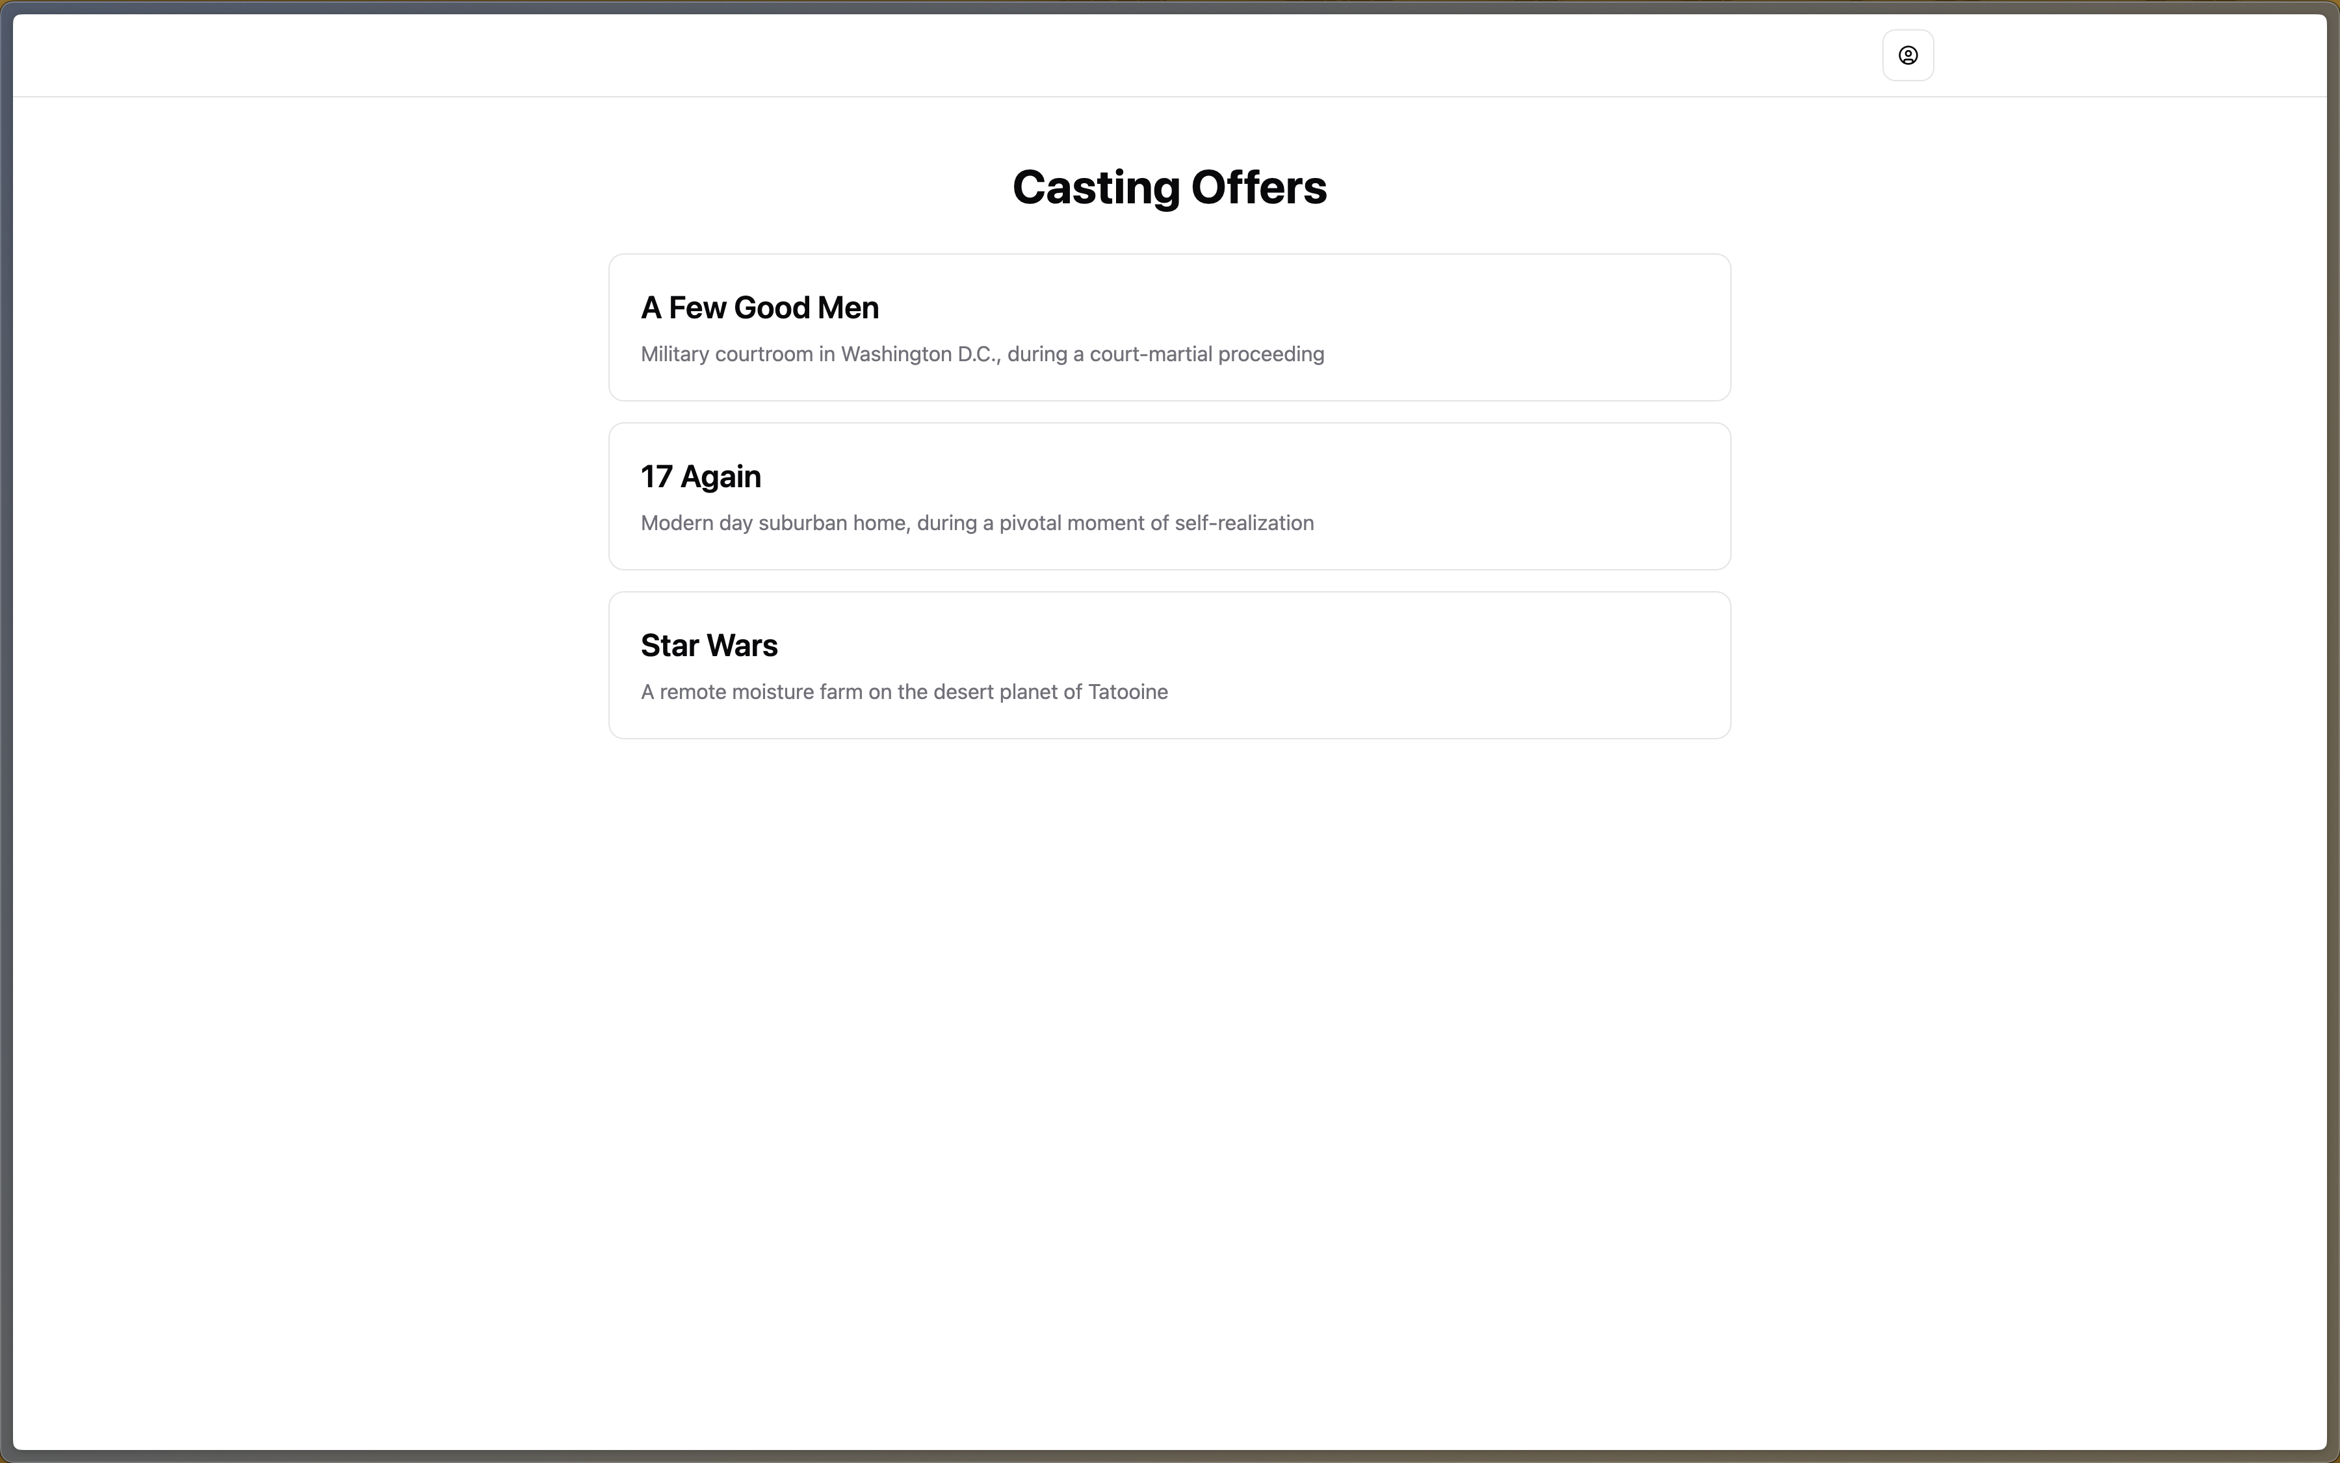Click the Tatooine moisture farm description
2340x1463 pixels.
point(903,692)
